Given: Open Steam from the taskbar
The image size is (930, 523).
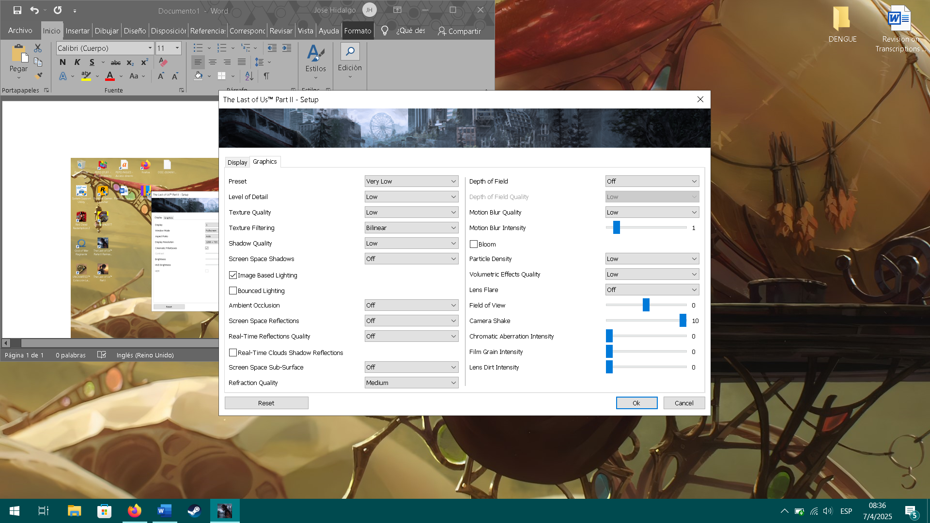Looking at the screenshot, I should [x=194, y=511].
